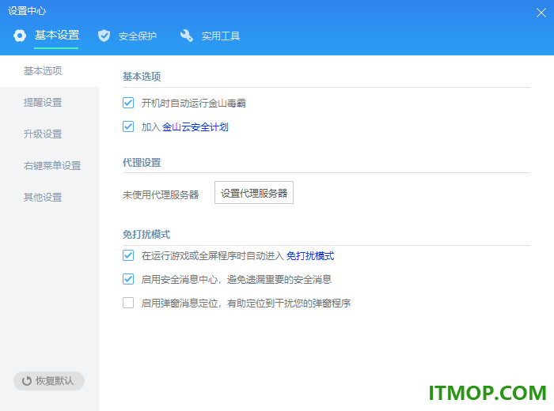Select the 基本设置 tab label
The height and width of the screenshot is (411, 554).
tap(57, 36)
